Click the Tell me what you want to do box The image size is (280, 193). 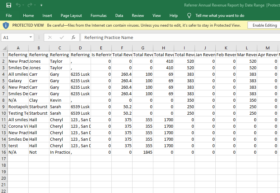click(x=220, y=16)
